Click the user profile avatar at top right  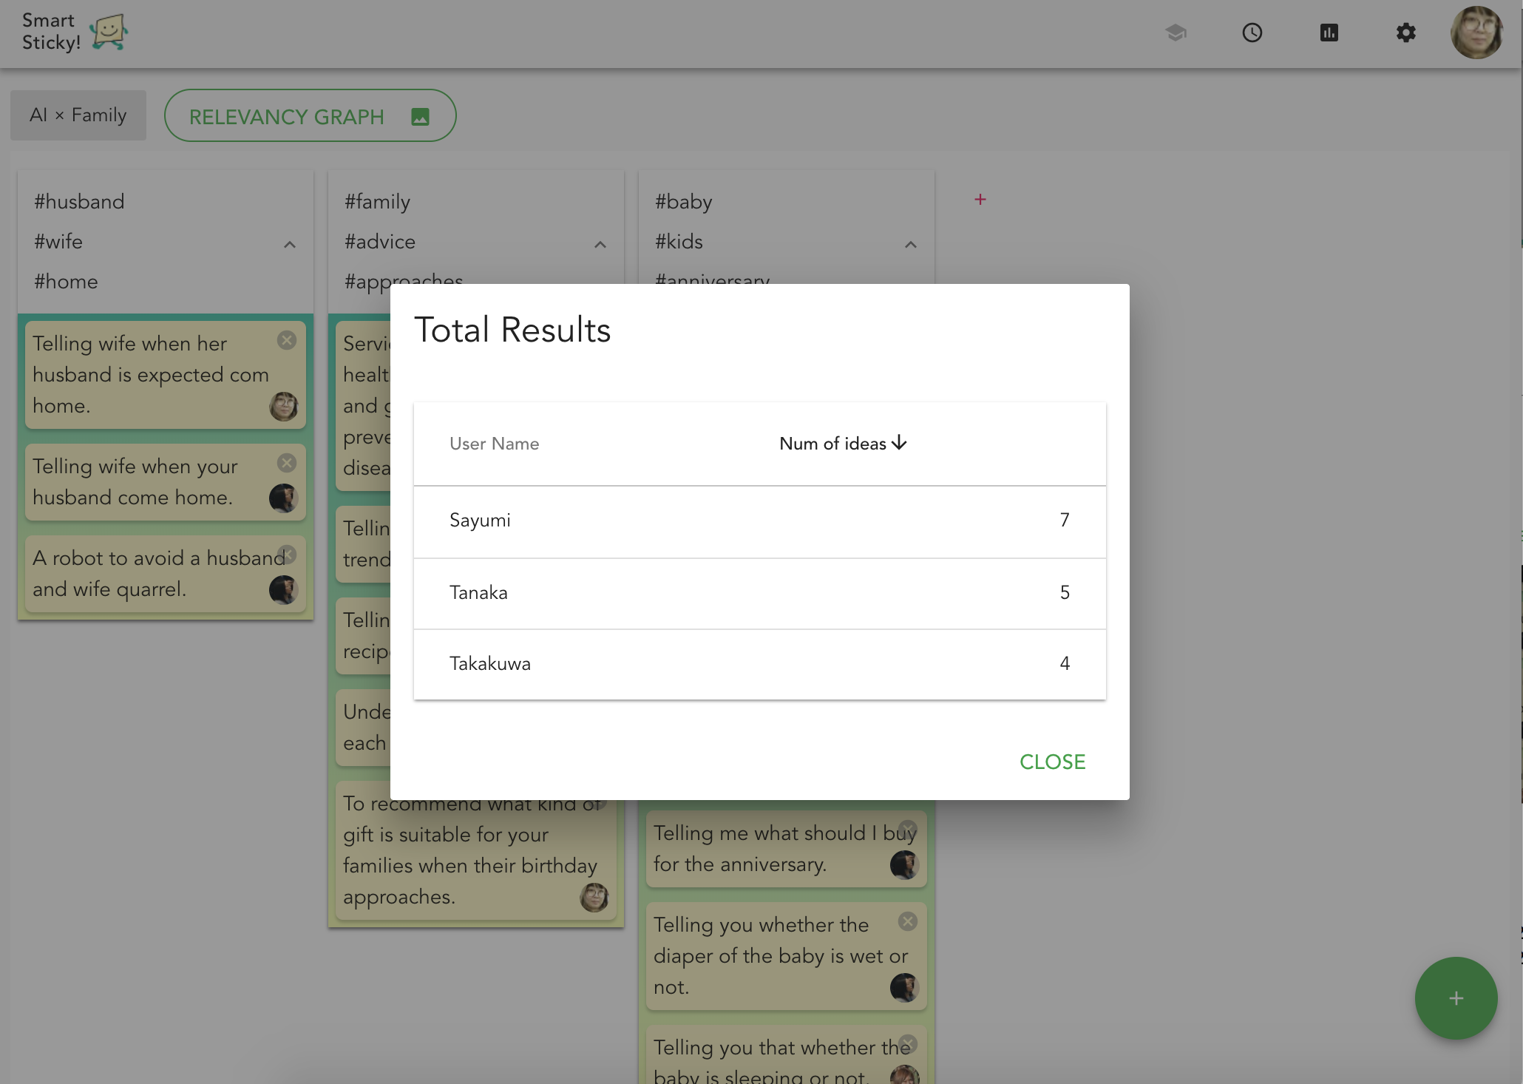tap(1476, 33)
